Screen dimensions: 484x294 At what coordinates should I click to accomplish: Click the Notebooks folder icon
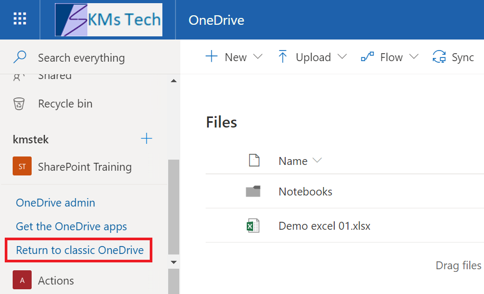point(253,191)
